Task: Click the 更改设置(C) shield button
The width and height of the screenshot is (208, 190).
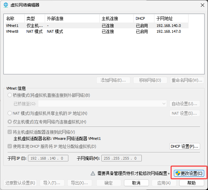Action: coord(189,173)
